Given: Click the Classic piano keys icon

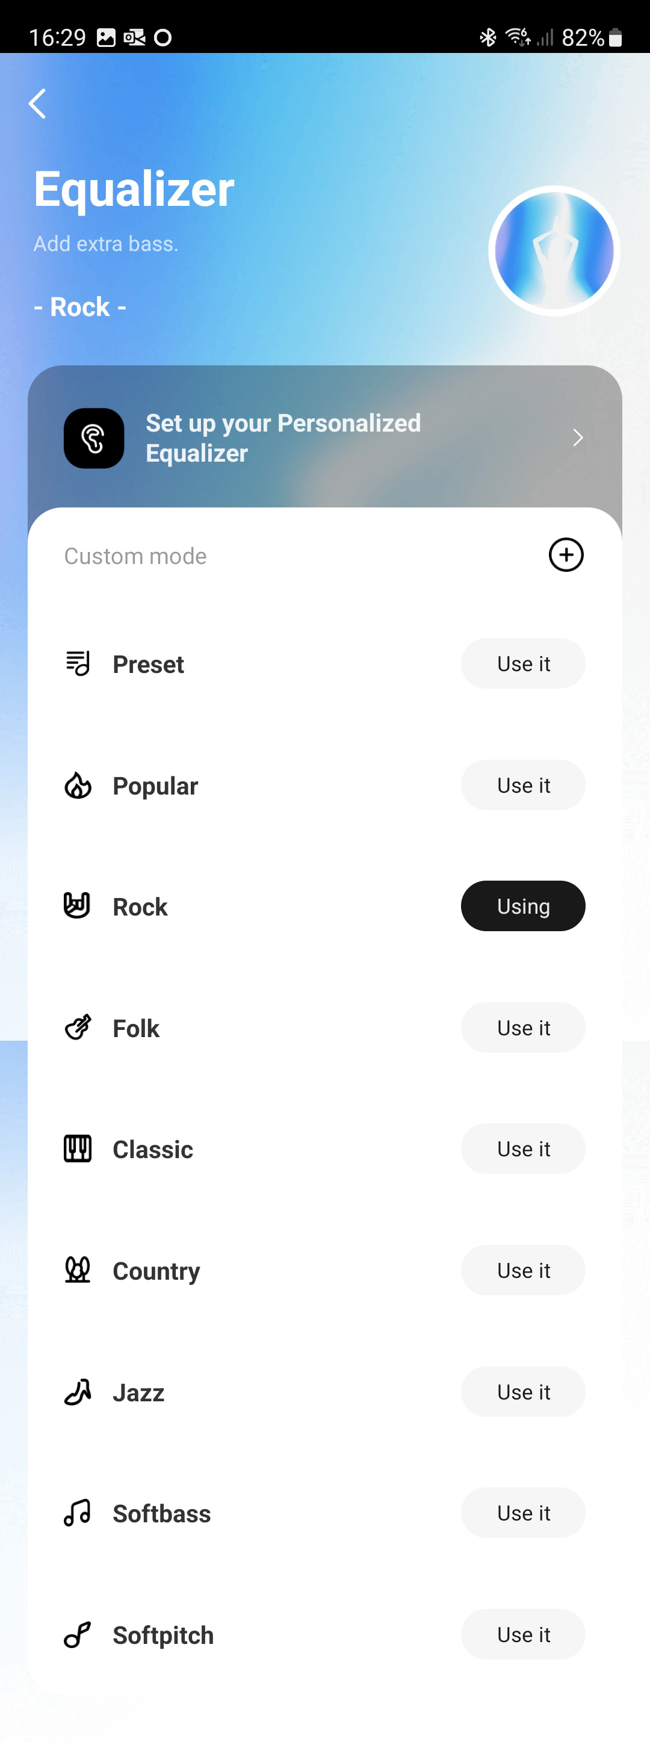Looking at the screenshot, I should (x=77, y=1148).
